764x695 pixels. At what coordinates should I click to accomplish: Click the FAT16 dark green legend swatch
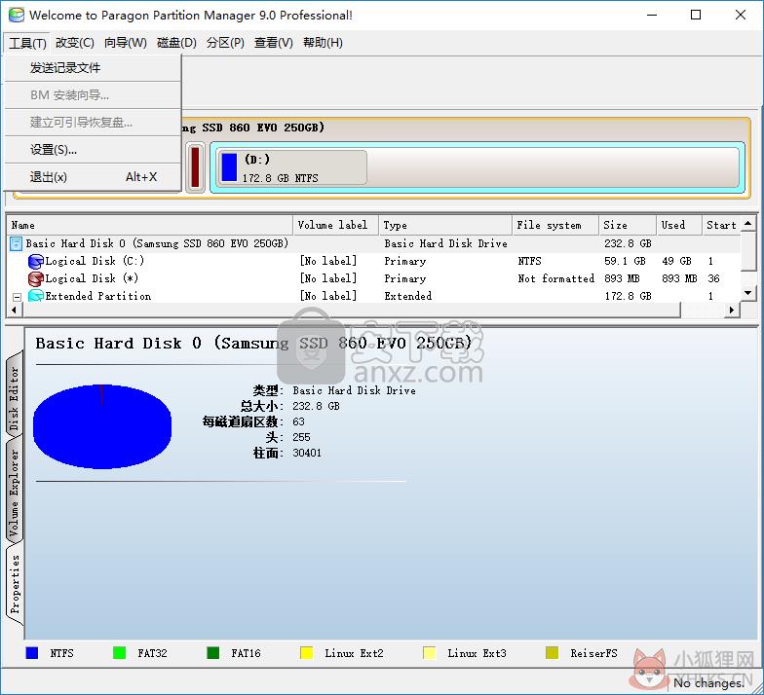(212, 653)
